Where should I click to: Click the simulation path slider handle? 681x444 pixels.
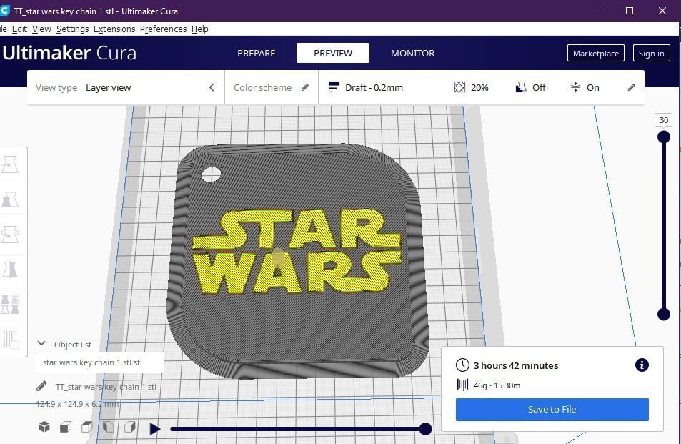(426, 429)
